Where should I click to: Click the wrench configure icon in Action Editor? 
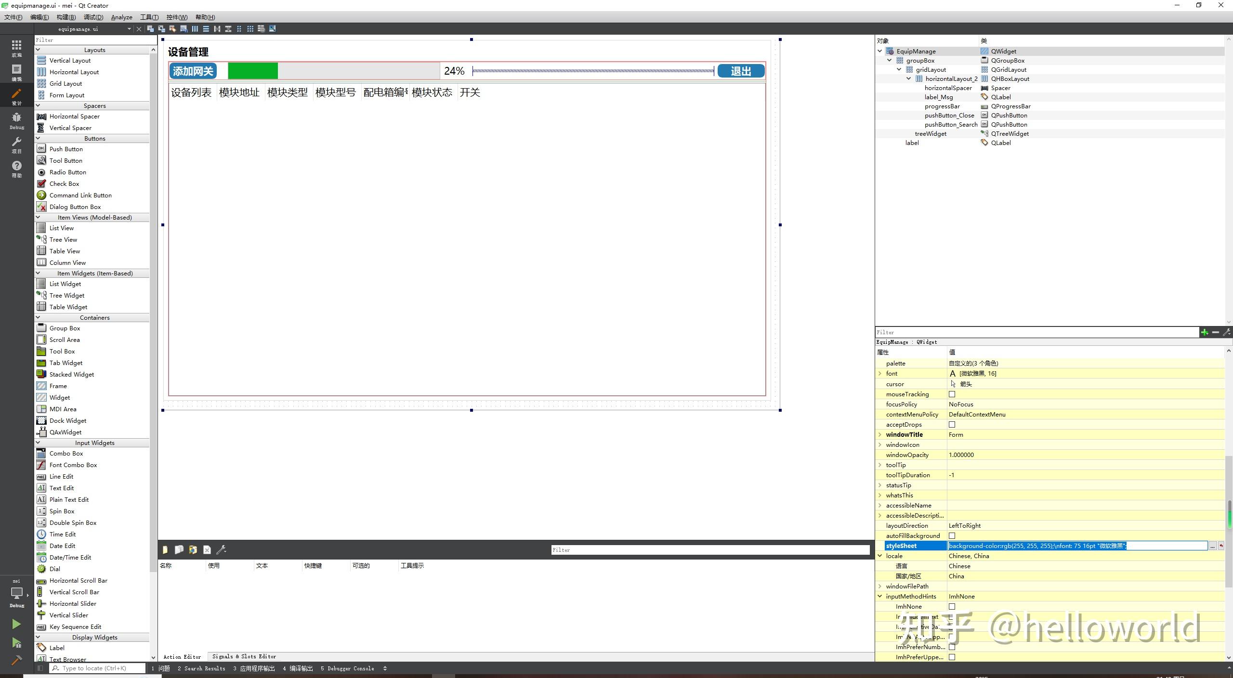pyautogui.click(x=222, y=549)
